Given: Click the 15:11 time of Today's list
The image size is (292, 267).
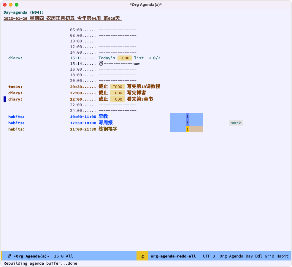Looking at the screenshot, I should pyautogui.click(x=76, y=58).
